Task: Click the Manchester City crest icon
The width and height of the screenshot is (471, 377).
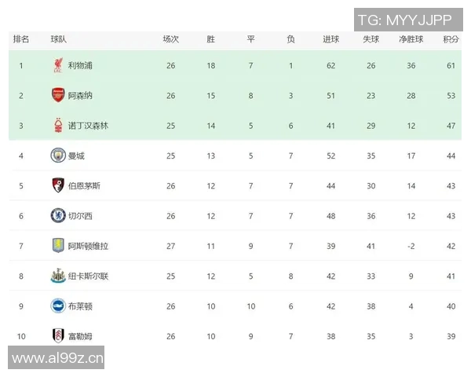Action: pos(57,156)
